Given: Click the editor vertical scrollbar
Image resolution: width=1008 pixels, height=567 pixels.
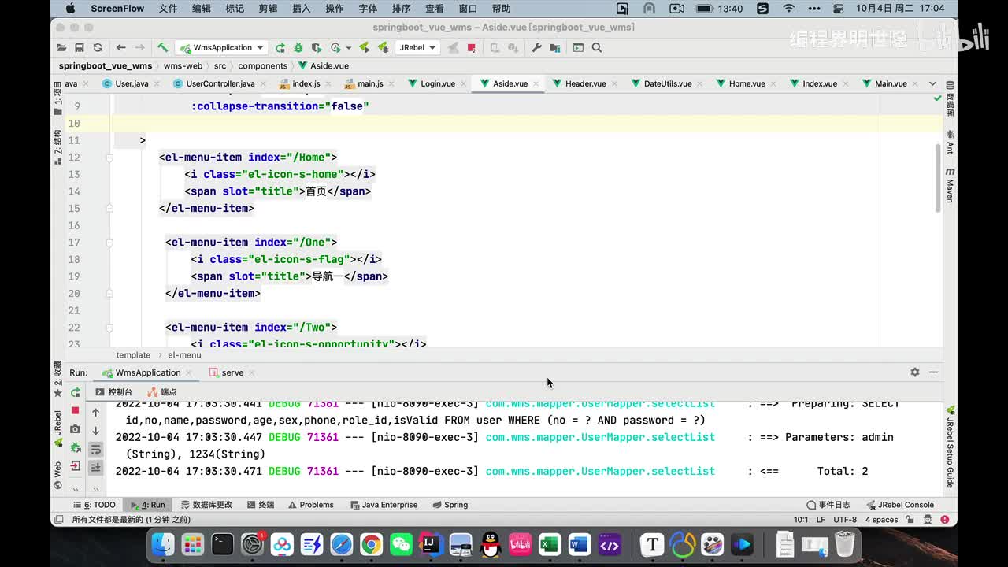Looking at the screenshot, I should pos(937,177).
